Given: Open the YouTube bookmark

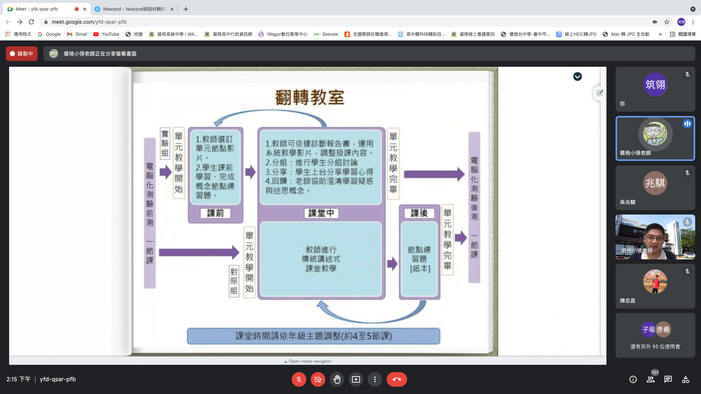Looking at the screenshot, I should click(106, 34).
